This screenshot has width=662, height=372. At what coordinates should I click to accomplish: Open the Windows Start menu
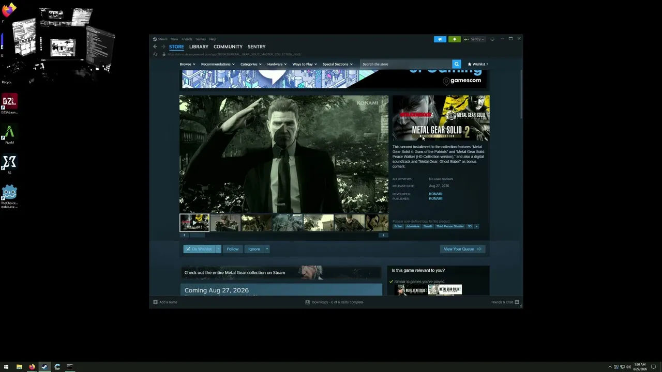(x=6, y=367)
